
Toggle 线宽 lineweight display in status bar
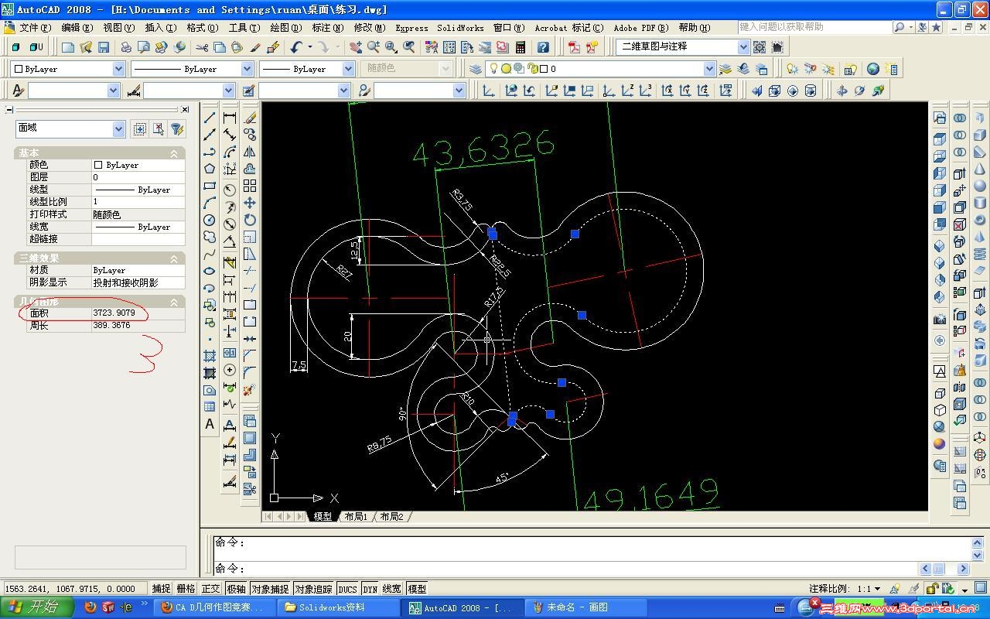[392, 589]
